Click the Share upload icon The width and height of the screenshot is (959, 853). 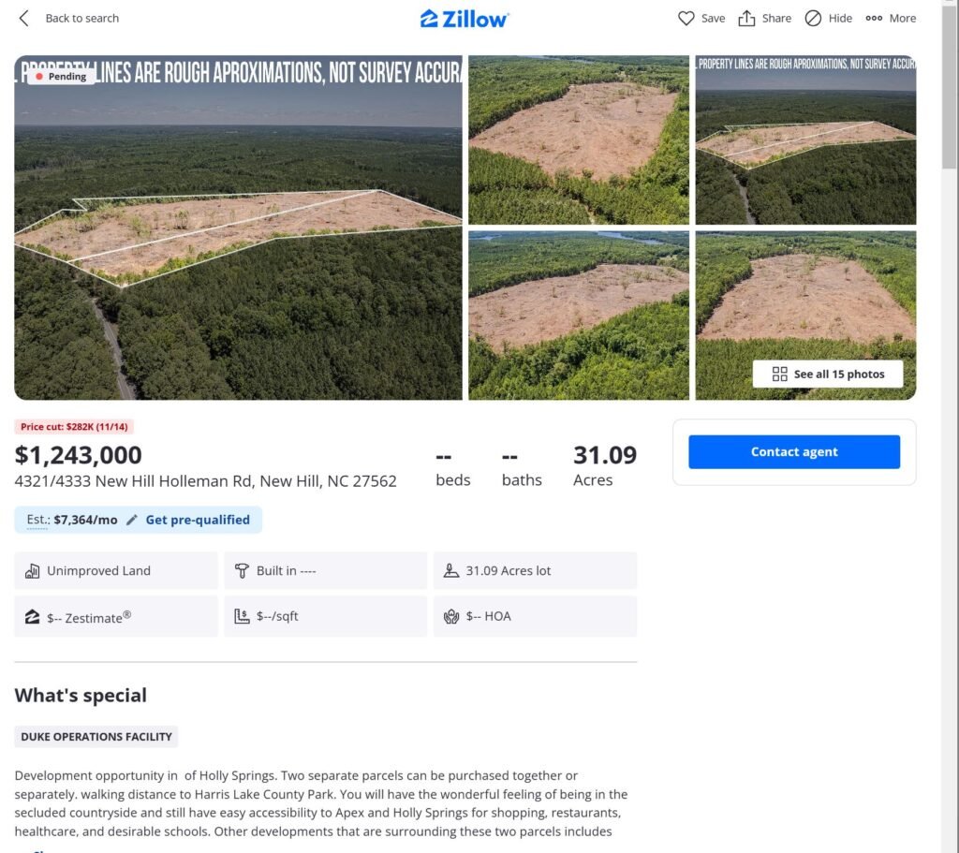click(746, 18)
